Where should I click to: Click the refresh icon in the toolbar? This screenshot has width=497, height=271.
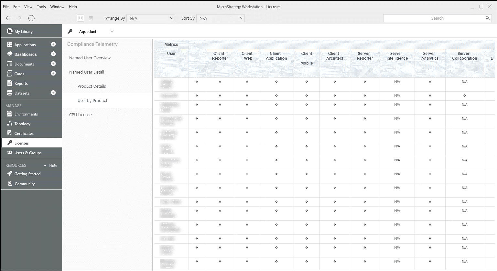31,18
